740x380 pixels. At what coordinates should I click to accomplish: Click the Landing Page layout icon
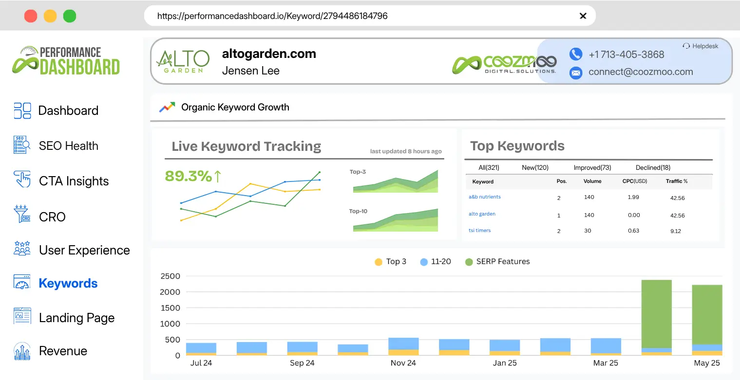22,316
